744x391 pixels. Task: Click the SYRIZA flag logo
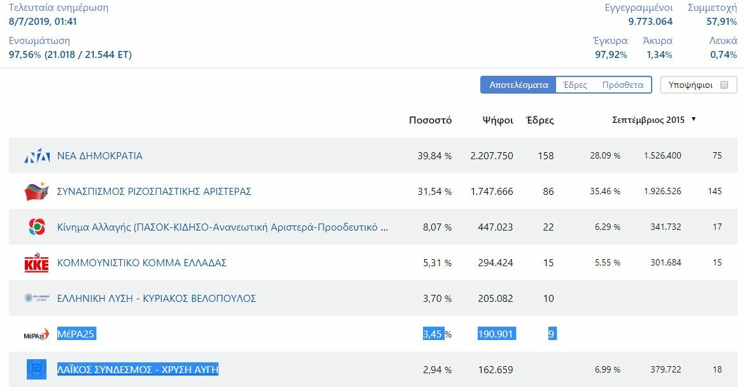click(x=36, y=191)
